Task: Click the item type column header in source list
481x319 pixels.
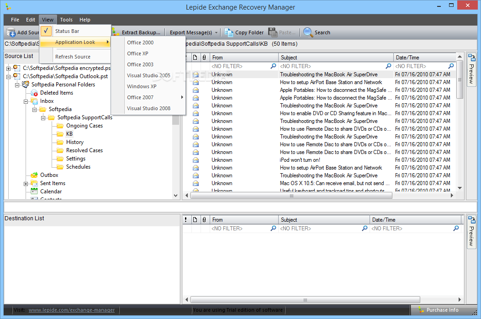Action: click(x=195, y=58)
